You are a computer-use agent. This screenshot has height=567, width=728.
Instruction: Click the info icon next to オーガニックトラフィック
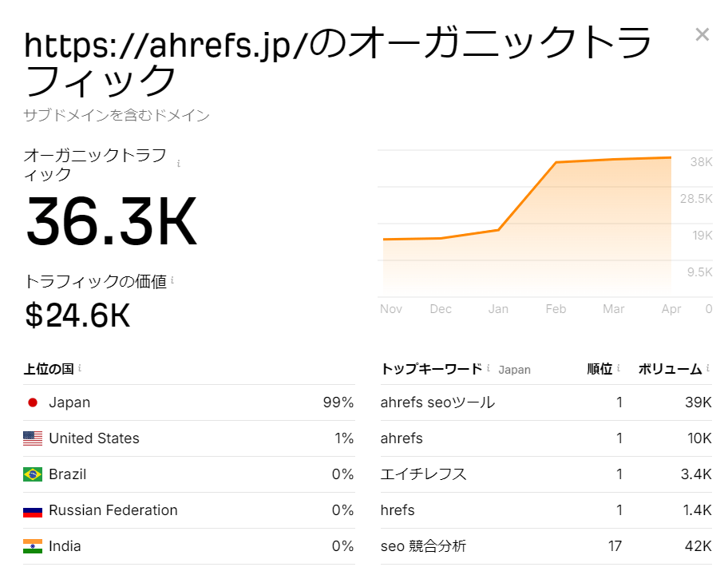pyautogui.click(x=178, y=162)
